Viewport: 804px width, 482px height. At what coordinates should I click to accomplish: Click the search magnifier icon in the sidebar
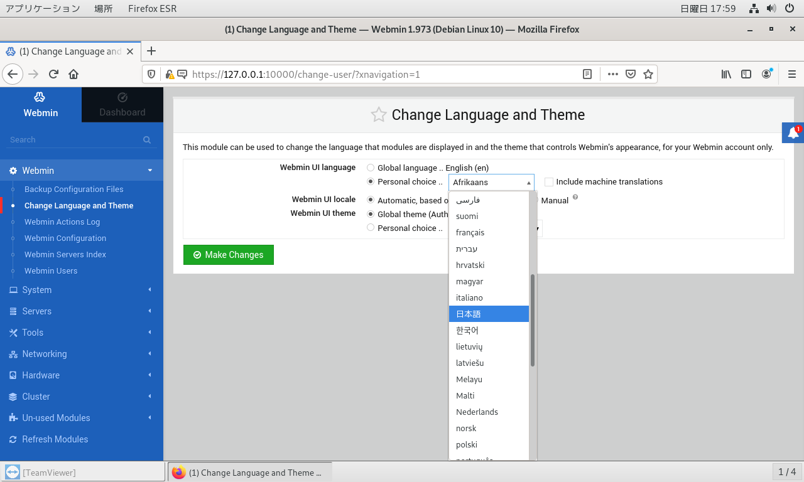coord(147,140)
